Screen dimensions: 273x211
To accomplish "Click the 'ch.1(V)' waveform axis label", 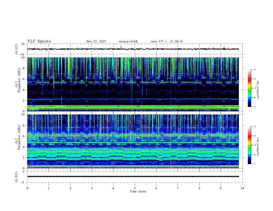I will [x=17, y=49].
